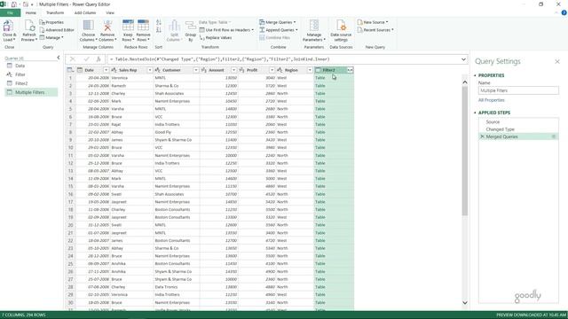Click the All Properties link
The image size is (568, 319).
pos(491,100)
